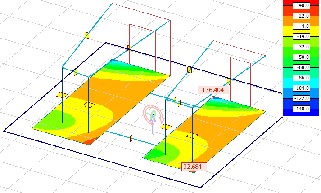
Task: Click the 32.684 maximum value label
Action: [194, 167]
